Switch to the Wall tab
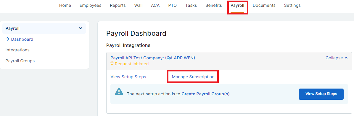Image resolution: width=354 pixels, height=116 pixels. (x=138, y=5)
